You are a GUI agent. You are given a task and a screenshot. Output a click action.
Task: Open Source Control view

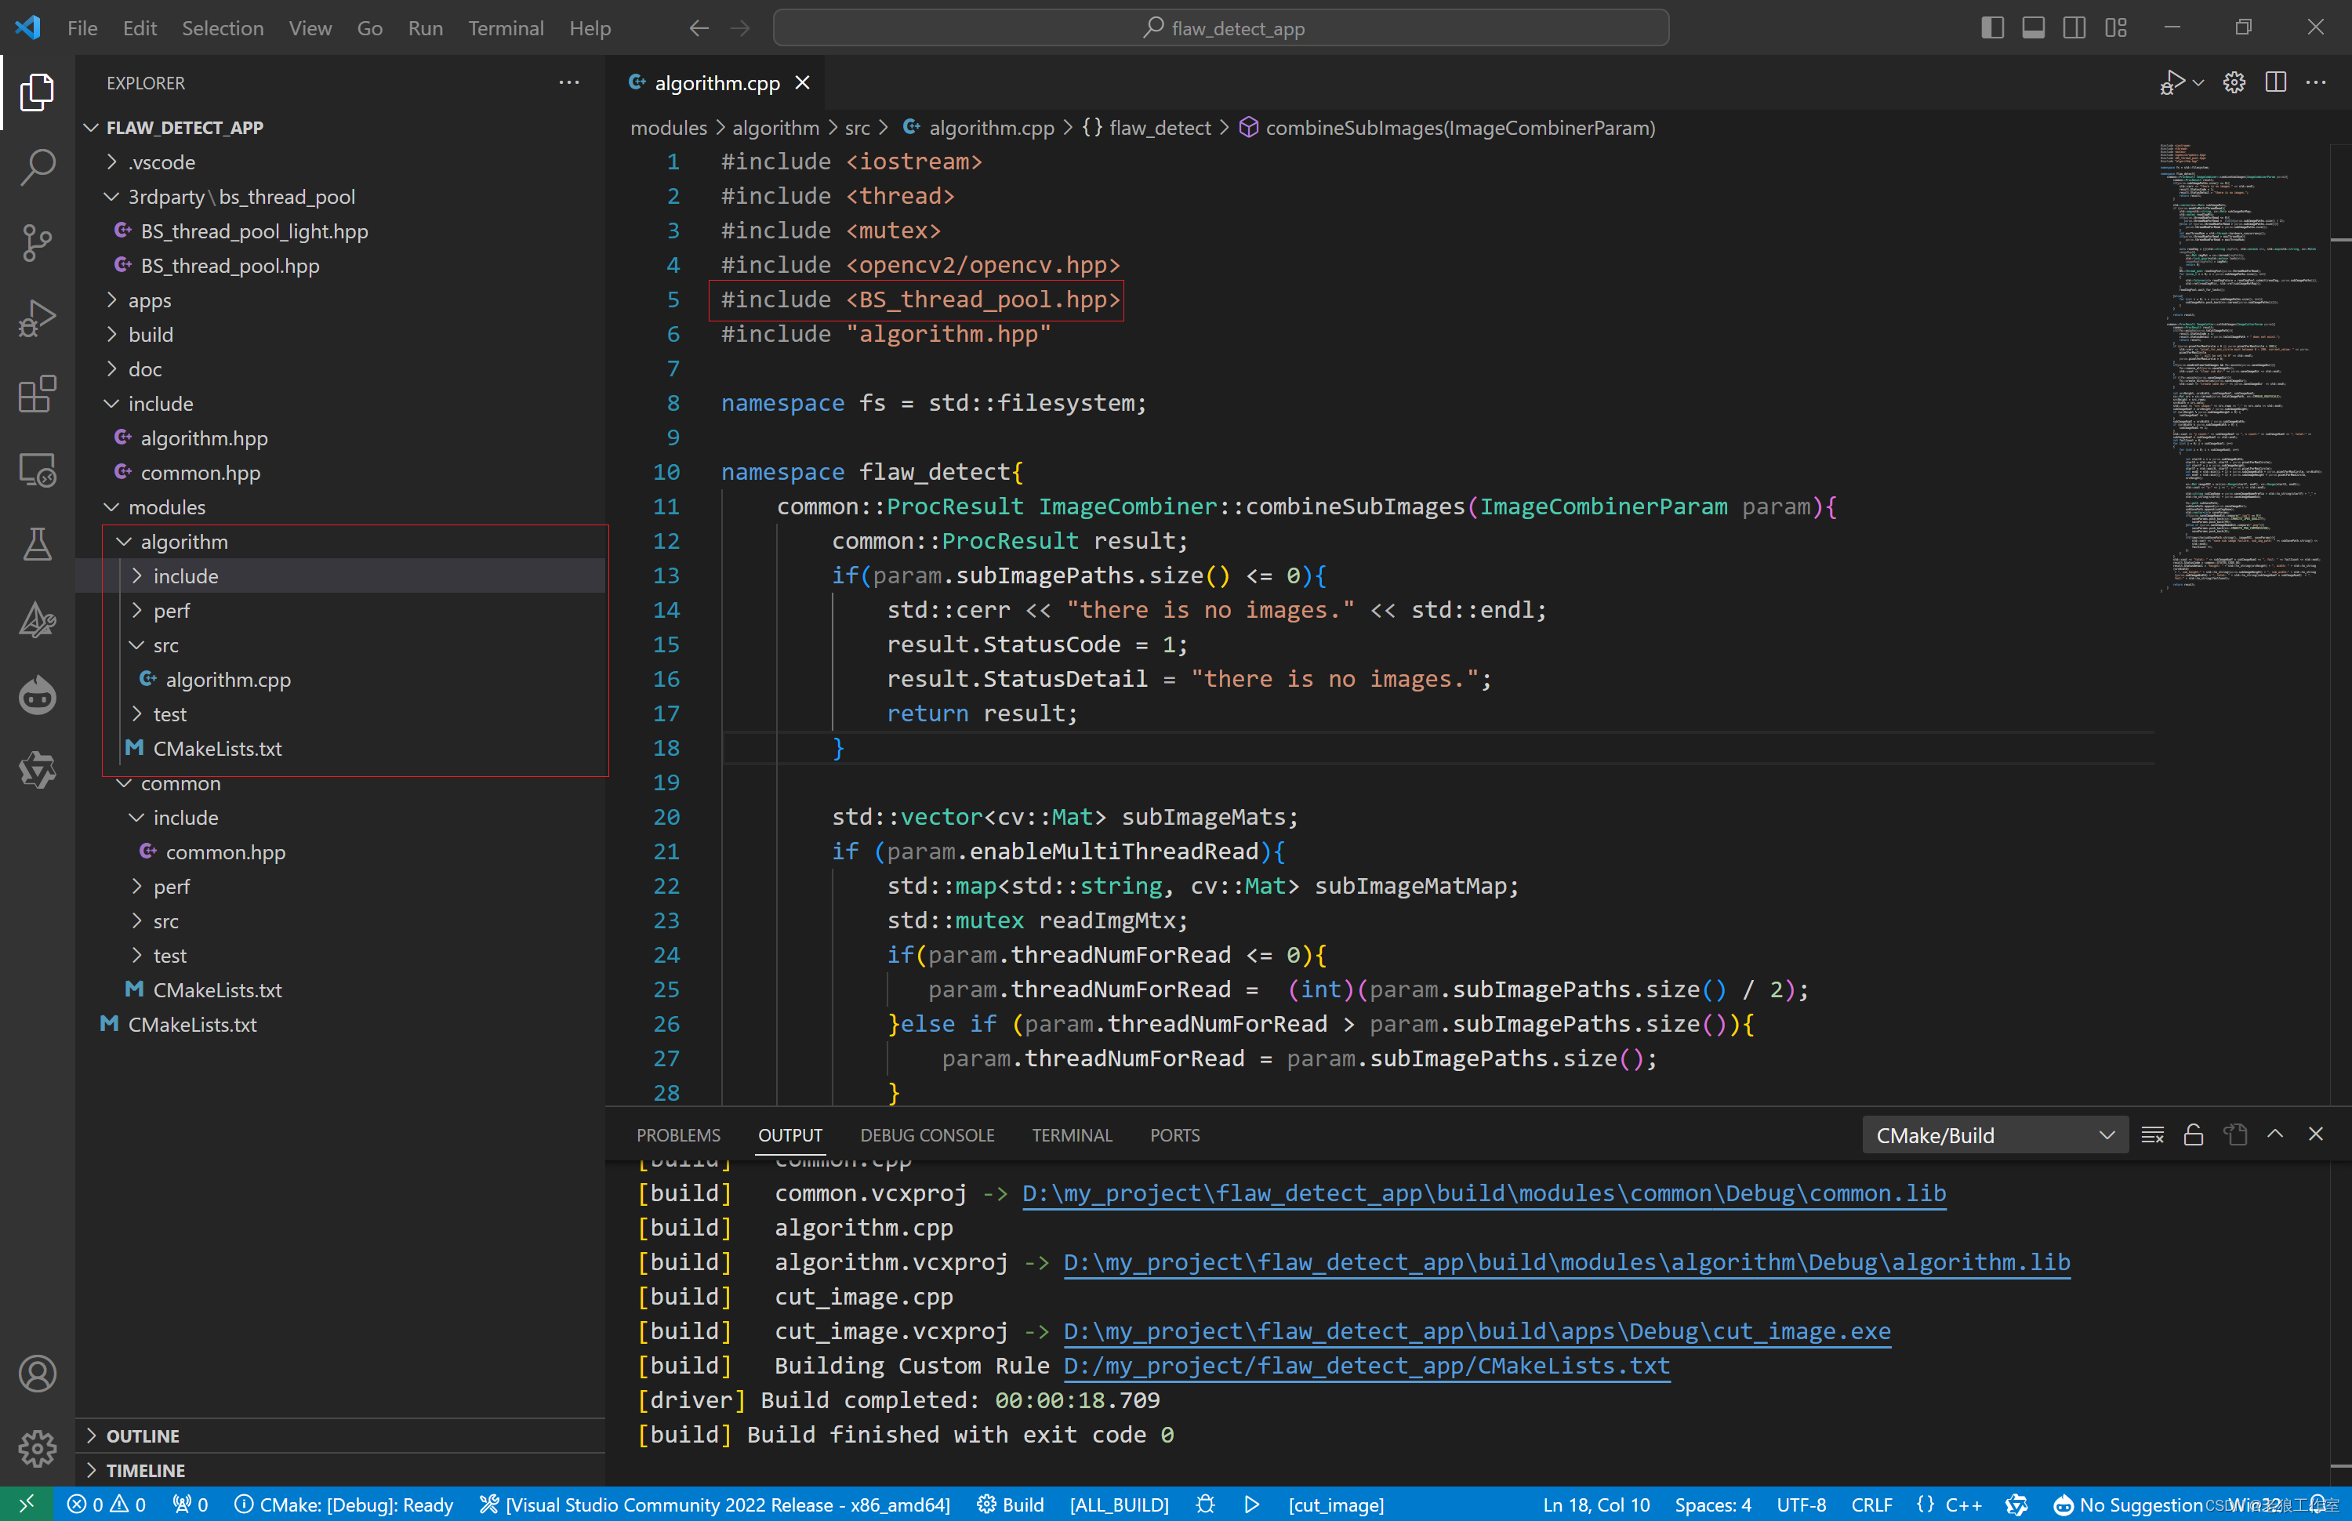click(38, 242)
